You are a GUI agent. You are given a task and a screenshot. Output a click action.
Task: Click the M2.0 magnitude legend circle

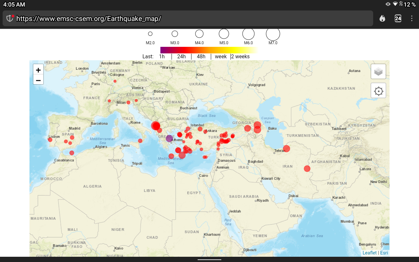(150, 34)
